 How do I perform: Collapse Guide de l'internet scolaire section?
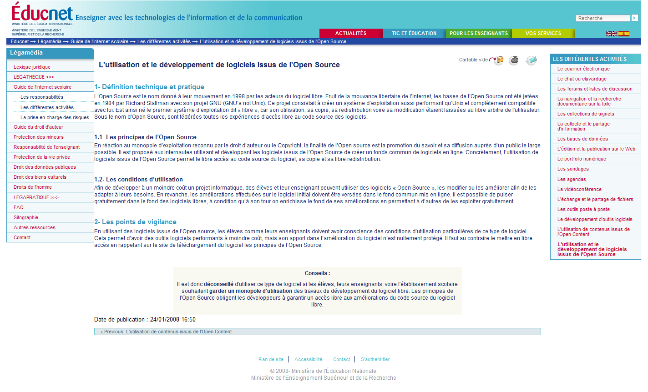click(x=42, y=87)
